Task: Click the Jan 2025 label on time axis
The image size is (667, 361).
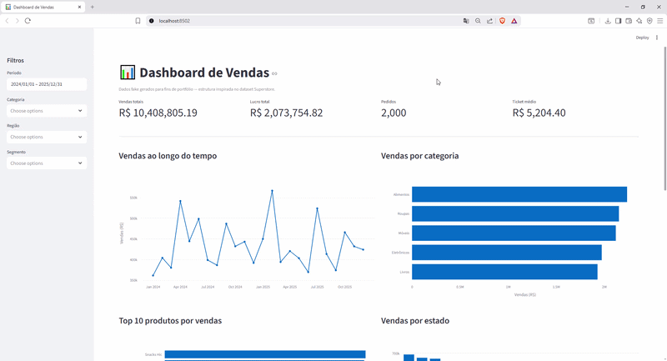Action: coord(263,287)
